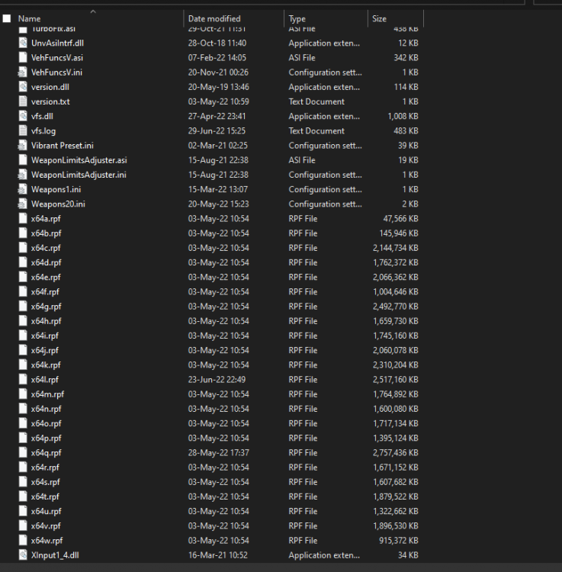Select the x64c.rpf file icon
The image size is (562, 572).
point(23,248)
